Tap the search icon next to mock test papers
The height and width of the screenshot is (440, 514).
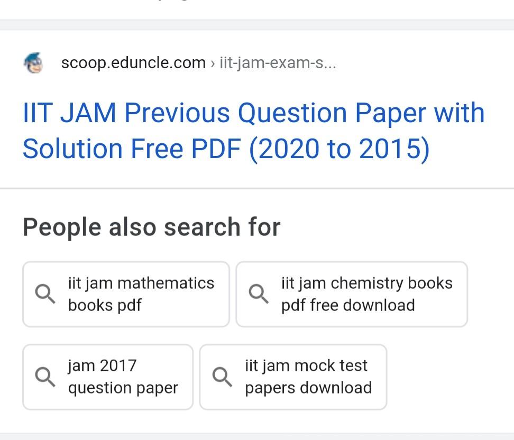[222, 376]
